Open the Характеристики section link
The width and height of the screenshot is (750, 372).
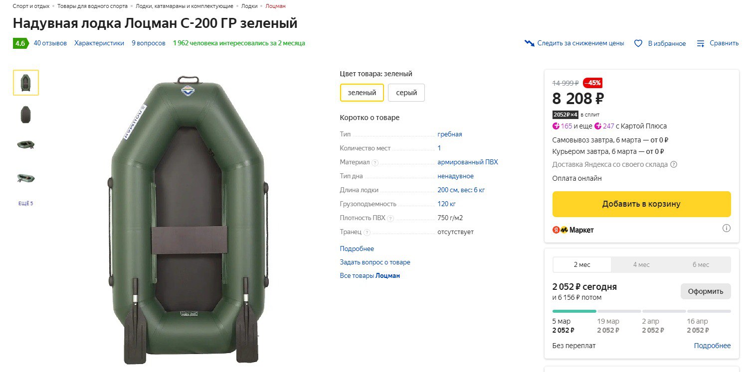(x=99, y=43)
